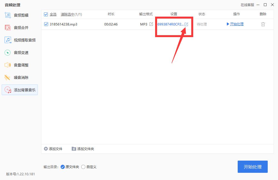Keep 原文件夹 output option selected

coord(63,167)
